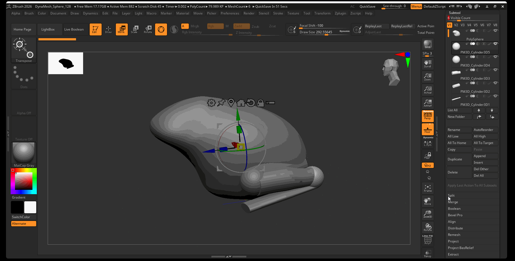Open gizmo customize gear icon
The image size is (515, 261).
tap(211, 103)
